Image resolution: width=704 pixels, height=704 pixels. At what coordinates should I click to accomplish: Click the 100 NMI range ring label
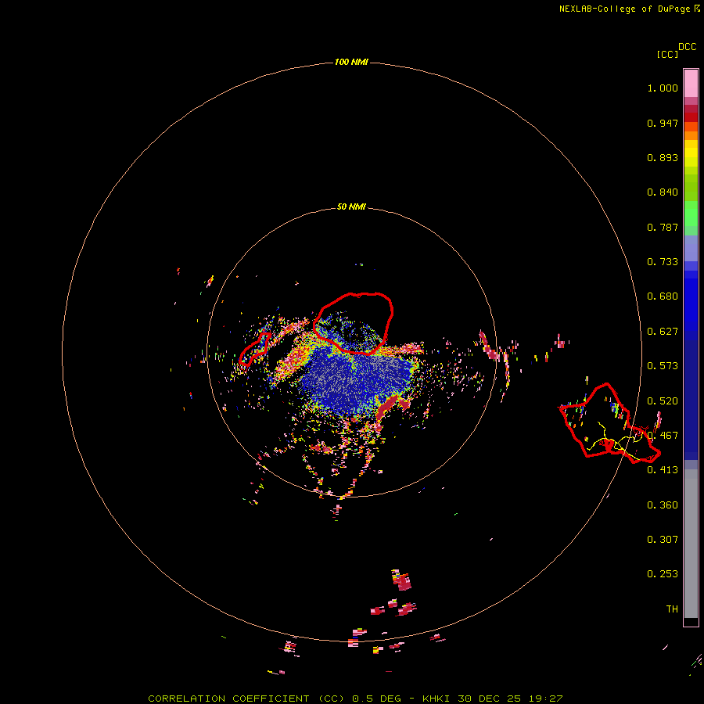[351, 62]
